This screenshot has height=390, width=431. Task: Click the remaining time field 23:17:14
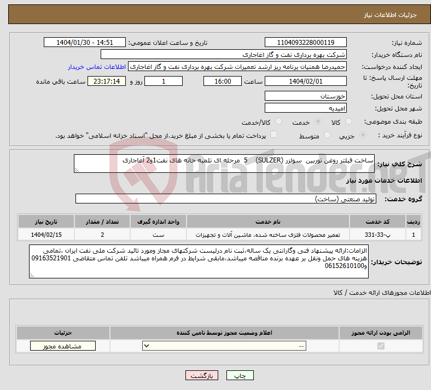(x=107, y=81)
